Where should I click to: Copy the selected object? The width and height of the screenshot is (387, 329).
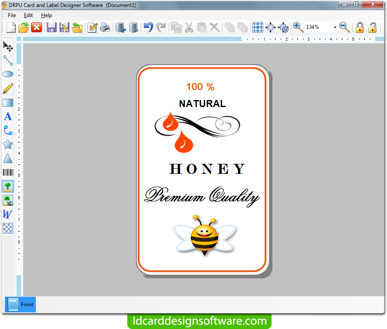point(176,28)
